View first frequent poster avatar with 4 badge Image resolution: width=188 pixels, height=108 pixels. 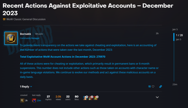click(85, 98)
